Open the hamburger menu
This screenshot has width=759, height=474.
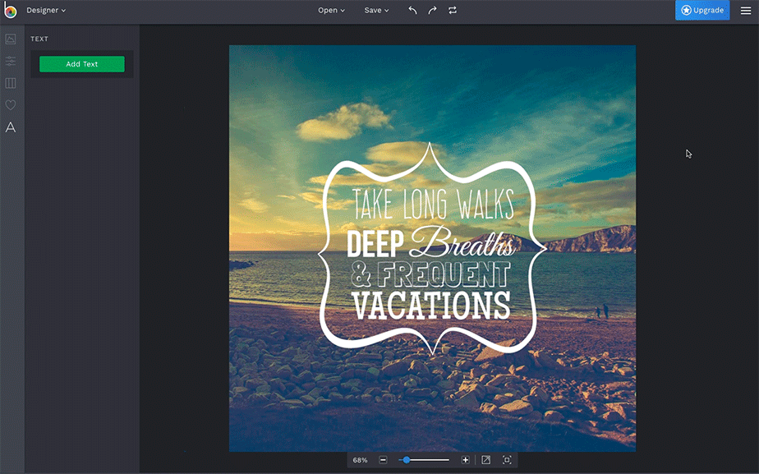click(746, 10)
